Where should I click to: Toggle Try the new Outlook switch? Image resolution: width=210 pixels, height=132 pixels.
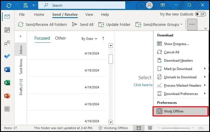click(x=201, y=14)
